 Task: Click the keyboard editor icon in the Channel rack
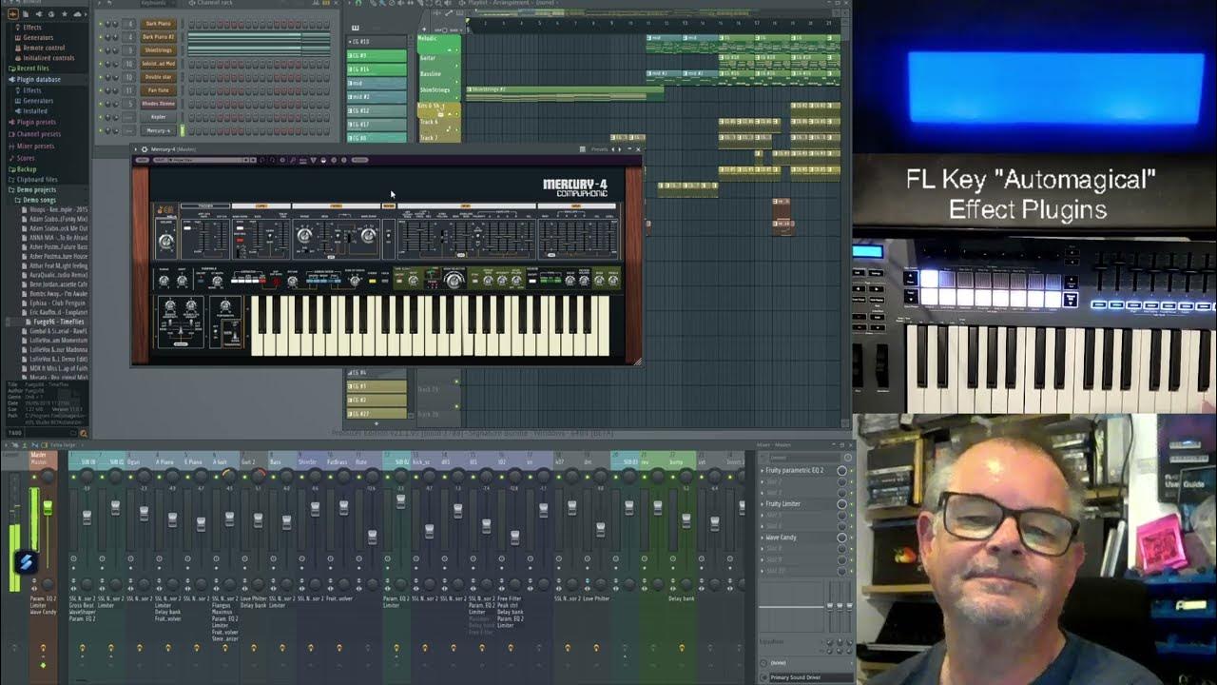(326, 4)
